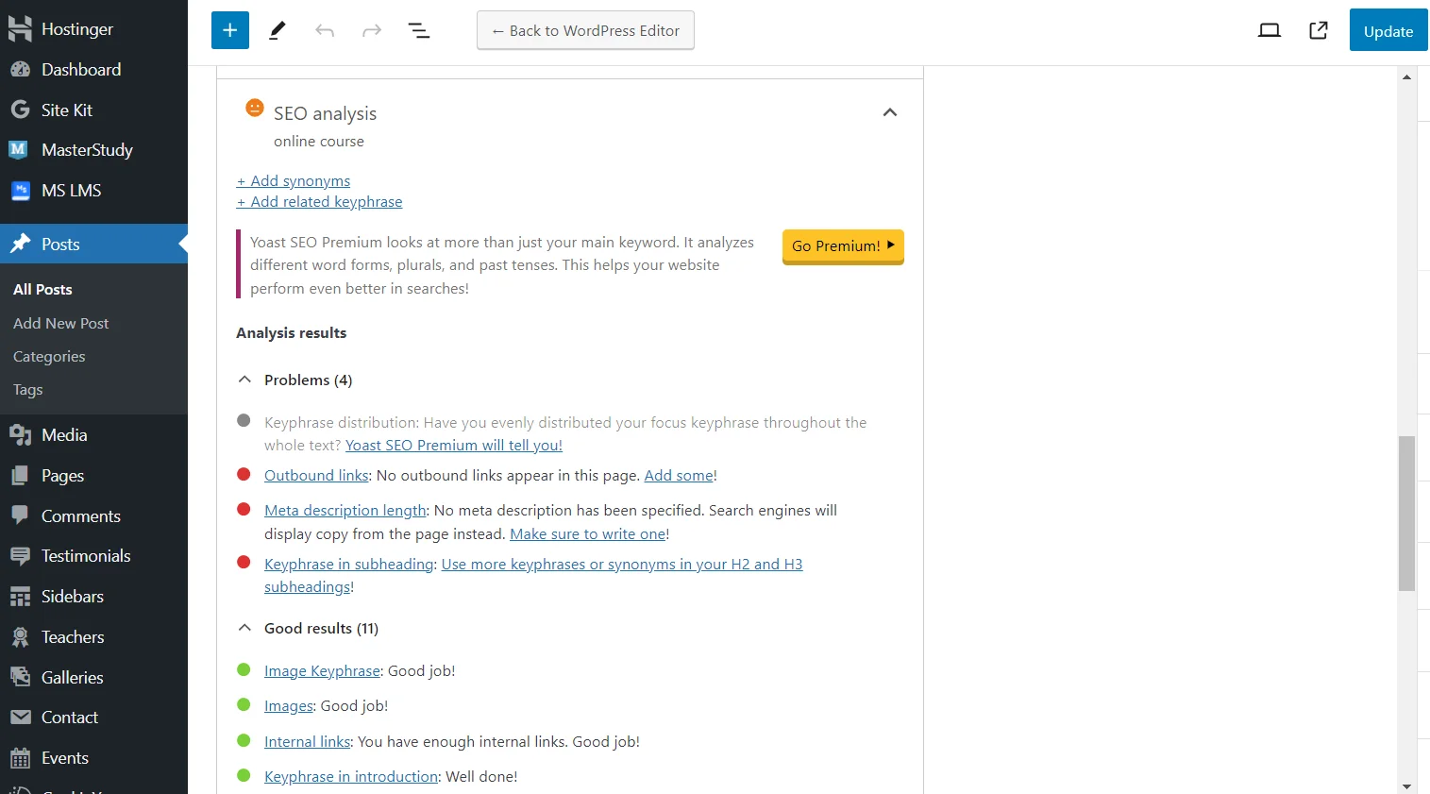Click the MS LMS icon
Screen dimensions: 1430x794
[x=21, y=191]
